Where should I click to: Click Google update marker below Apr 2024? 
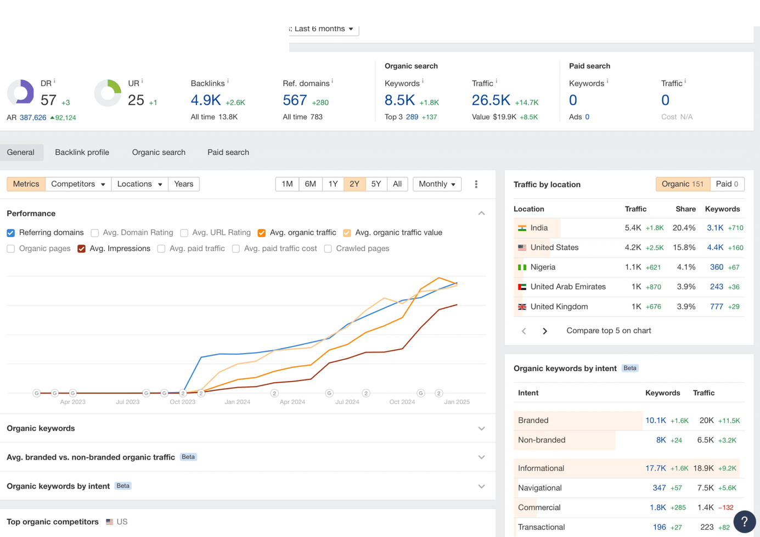pyautogui.click(x=274, y=393)
